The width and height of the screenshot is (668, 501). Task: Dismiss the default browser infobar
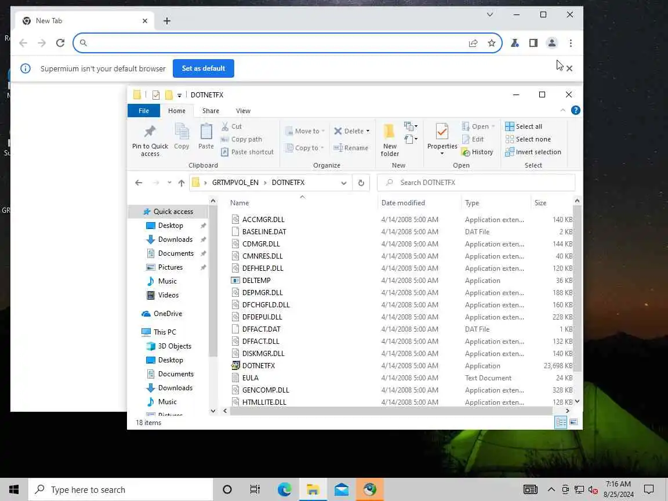569,68
